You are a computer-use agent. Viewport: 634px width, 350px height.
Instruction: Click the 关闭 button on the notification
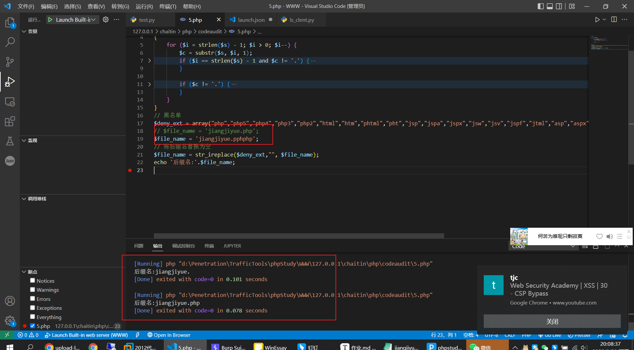(552, 321)
